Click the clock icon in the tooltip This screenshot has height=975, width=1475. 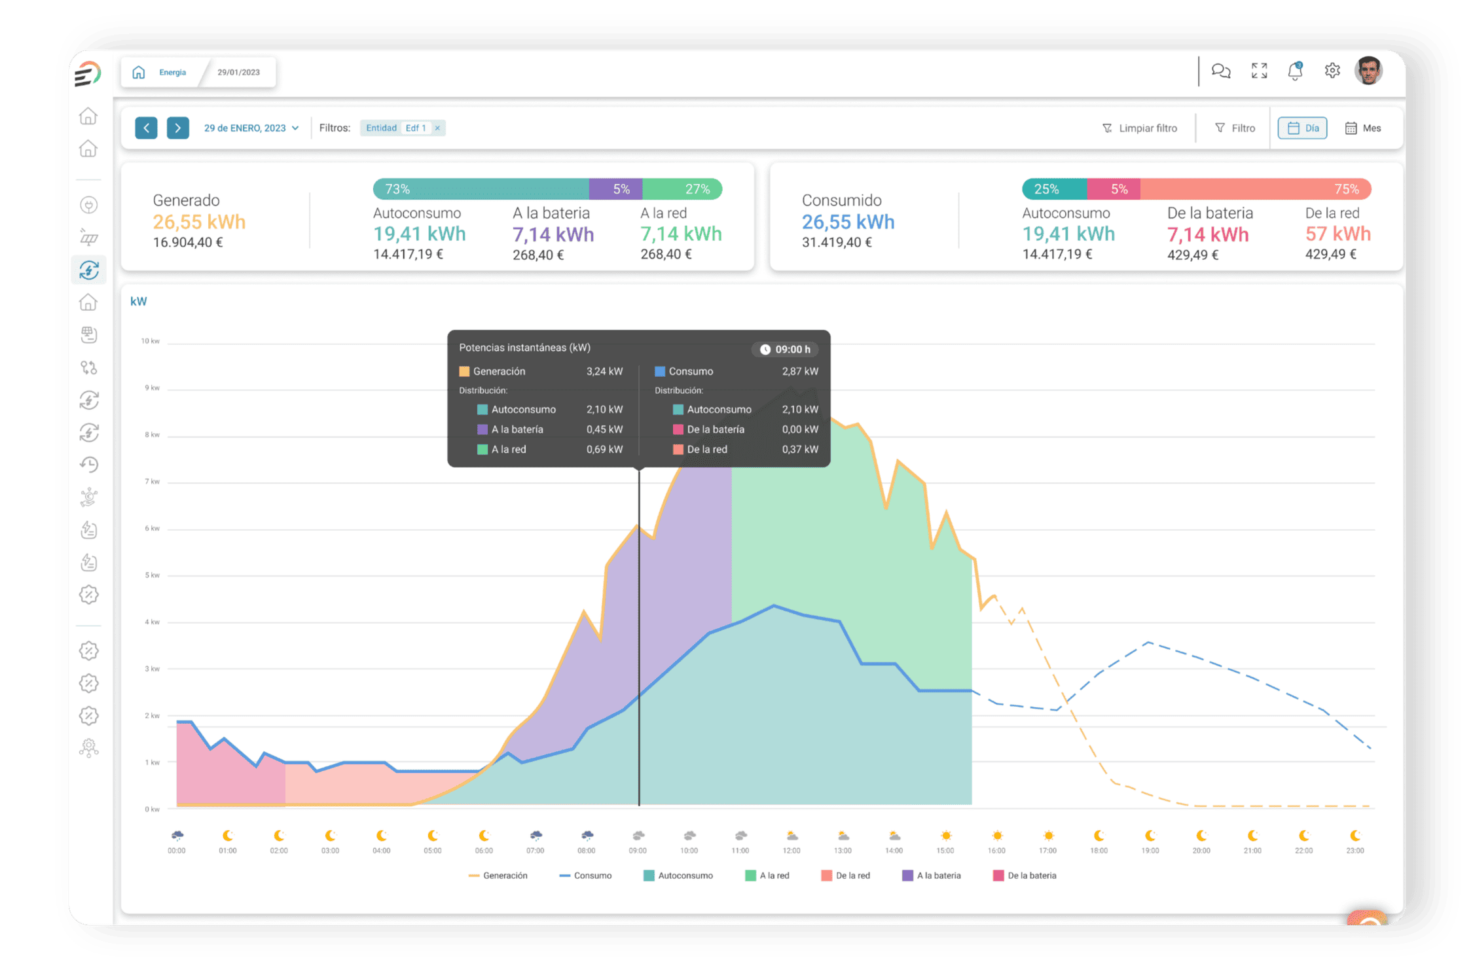click(x=765, y=349)
